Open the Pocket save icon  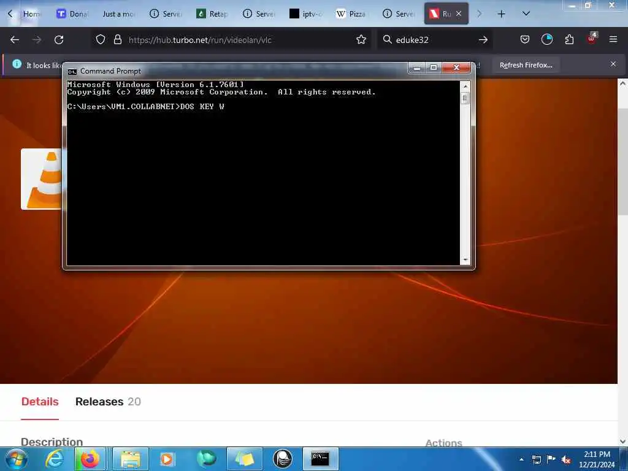(x=525, y=39)
